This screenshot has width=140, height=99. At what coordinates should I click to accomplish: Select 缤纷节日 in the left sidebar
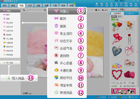click(10, 47)
